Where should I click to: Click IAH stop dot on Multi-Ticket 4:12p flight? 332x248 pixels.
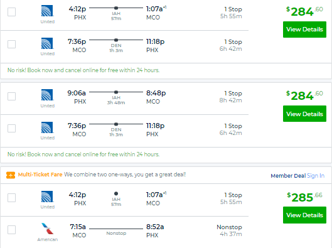click(116, 193)
